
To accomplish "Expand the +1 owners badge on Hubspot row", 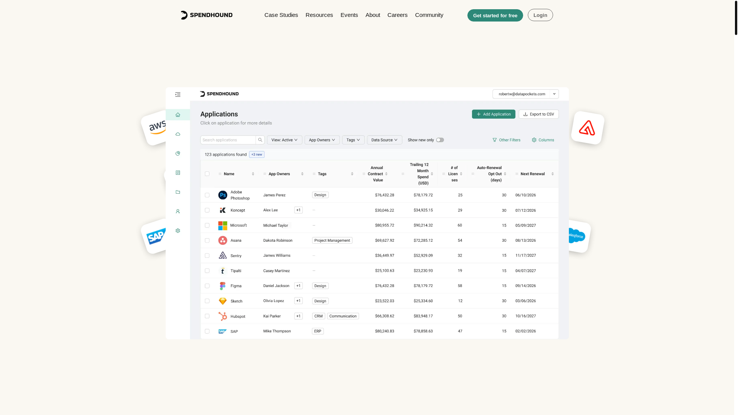I will coord(298,316).
